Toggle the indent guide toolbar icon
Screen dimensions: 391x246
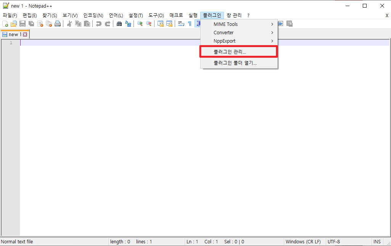coord(198,24)
